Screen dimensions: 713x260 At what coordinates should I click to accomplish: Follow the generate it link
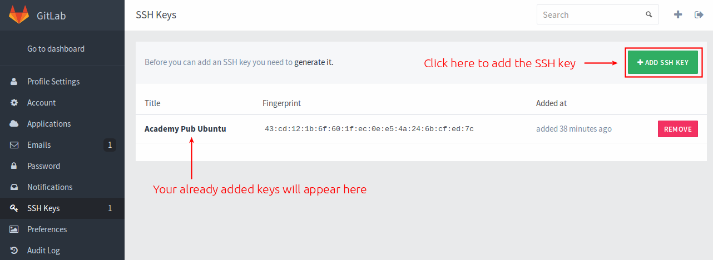tap(313, 62)
